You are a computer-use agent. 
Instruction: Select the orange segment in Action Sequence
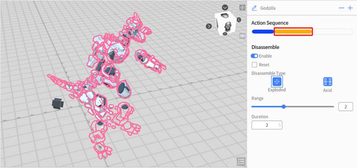tap(293, 32)
